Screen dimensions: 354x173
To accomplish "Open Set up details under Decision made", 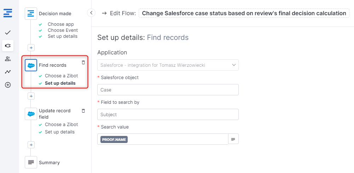I will pyautogui.click(x=62, y=36).
